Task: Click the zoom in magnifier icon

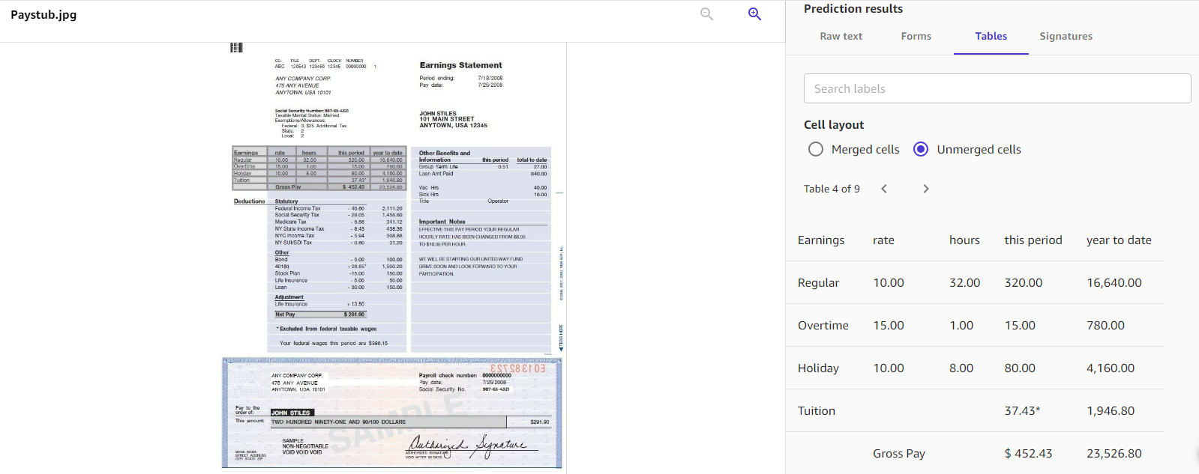Action: (x=754, y=14)
